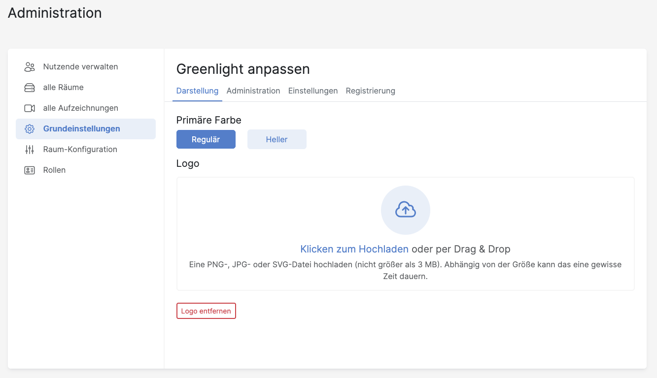Navigate to alle Räume in sidebar

coord(63,88)
